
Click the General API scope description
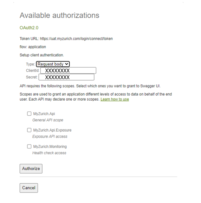tap(48, 120)
